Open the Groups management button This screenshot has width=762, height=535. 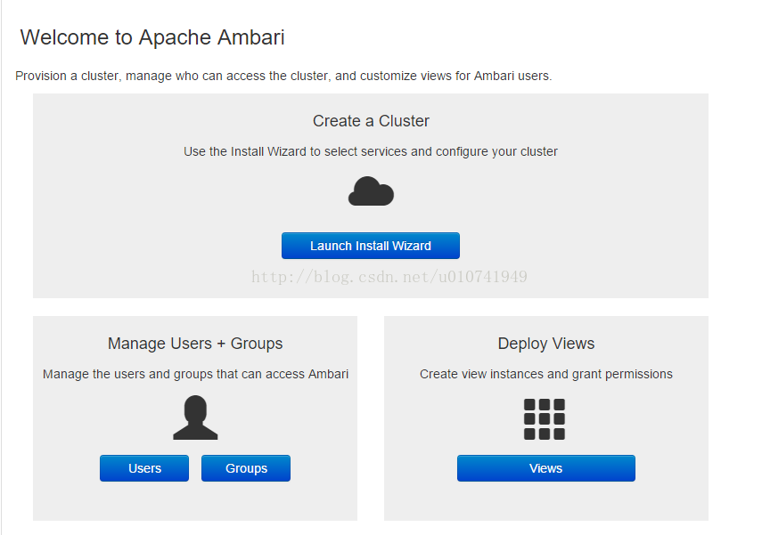(x=246, y=468)
